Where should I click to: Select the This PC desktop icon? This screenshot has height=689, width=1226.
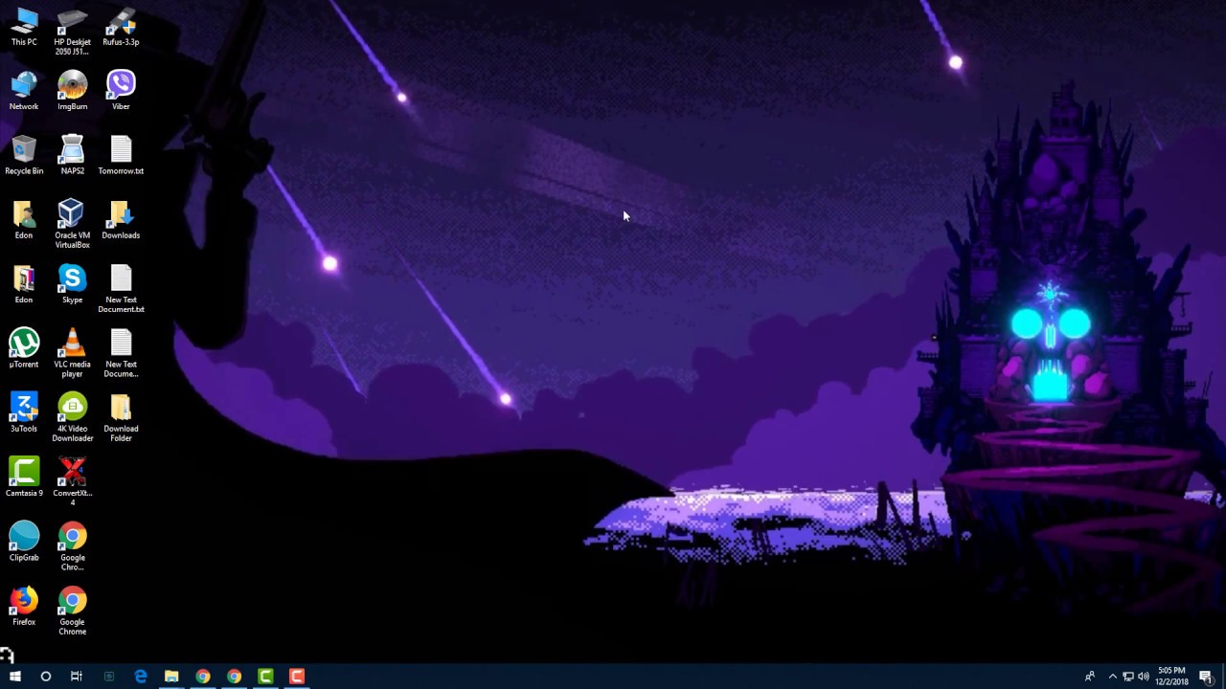(24, 27)
